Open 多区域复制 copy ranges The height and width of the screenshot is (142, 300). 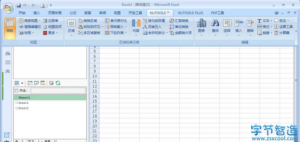tap(89, 33)
